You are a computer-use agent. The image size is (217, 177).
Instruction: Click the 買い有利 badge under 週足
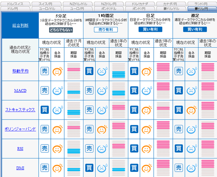(x=195, y=29)
